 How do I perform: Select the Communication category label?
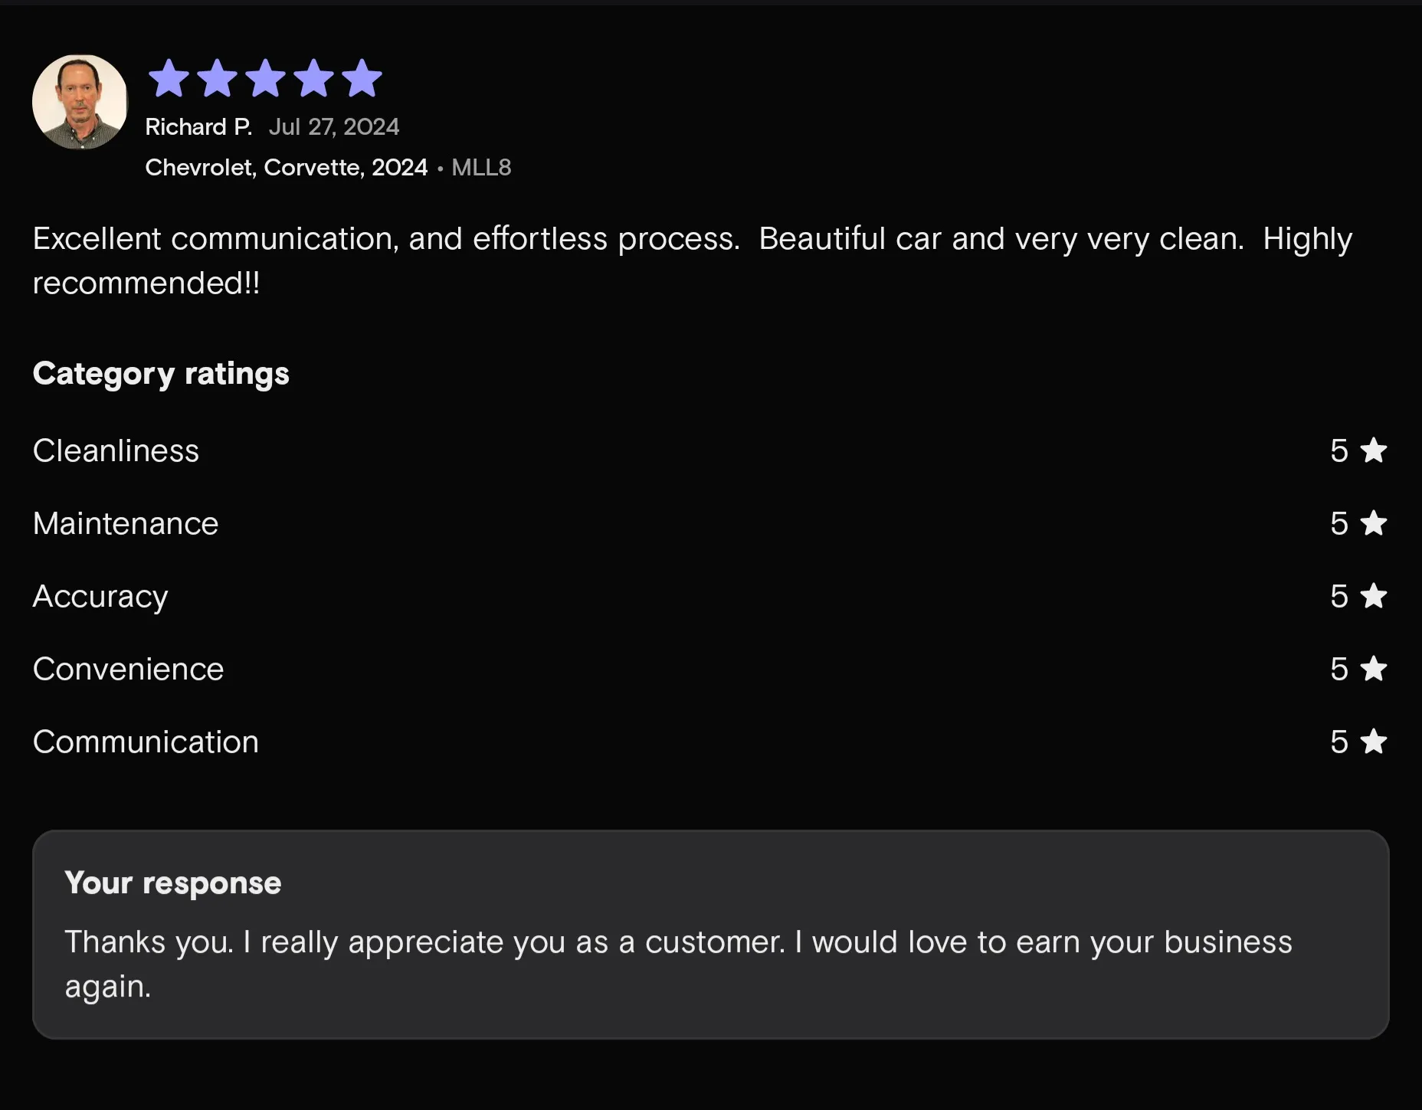[146, 742]
